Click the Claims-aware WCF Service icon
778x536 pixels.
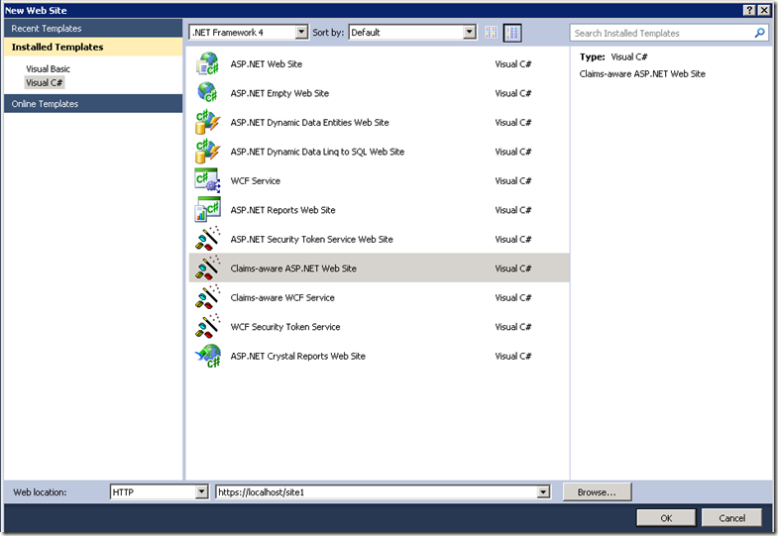[x=207, y=297]
